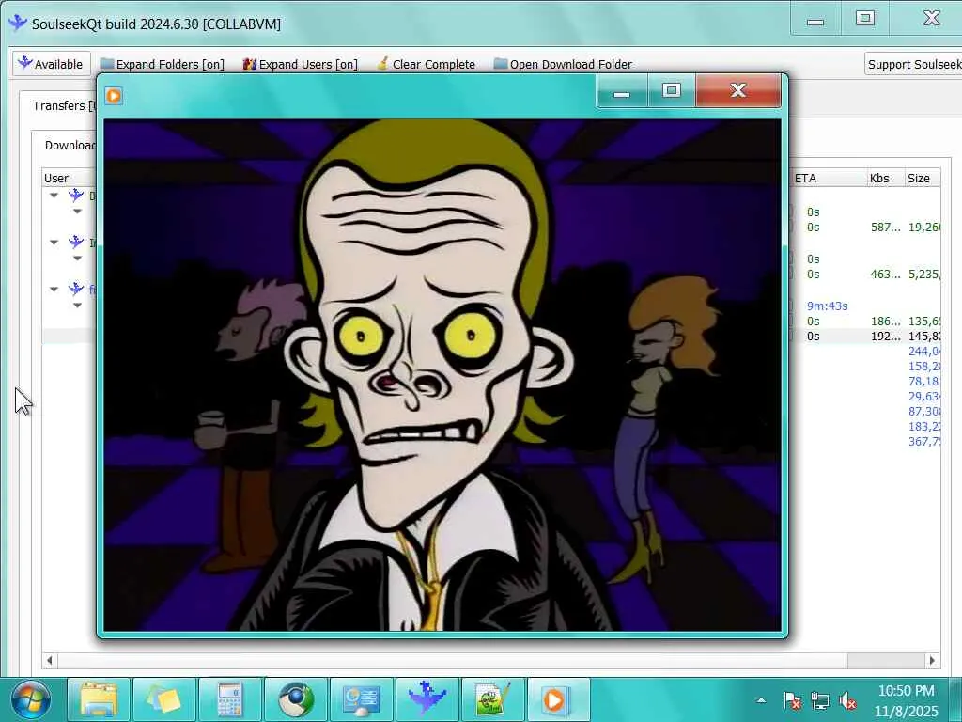
Task: Maximize the media player window
Action: pos(671,91)
